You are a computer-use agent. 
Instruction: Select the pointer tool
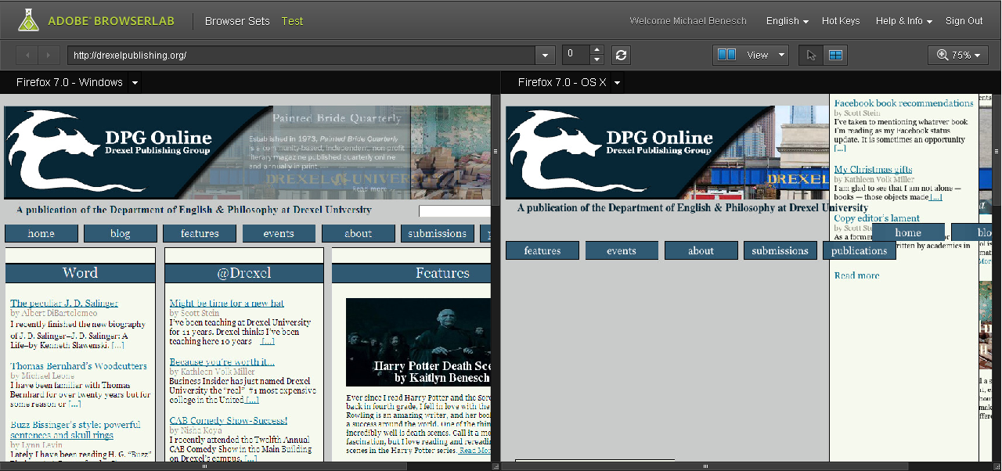click(x=811, y=55)
